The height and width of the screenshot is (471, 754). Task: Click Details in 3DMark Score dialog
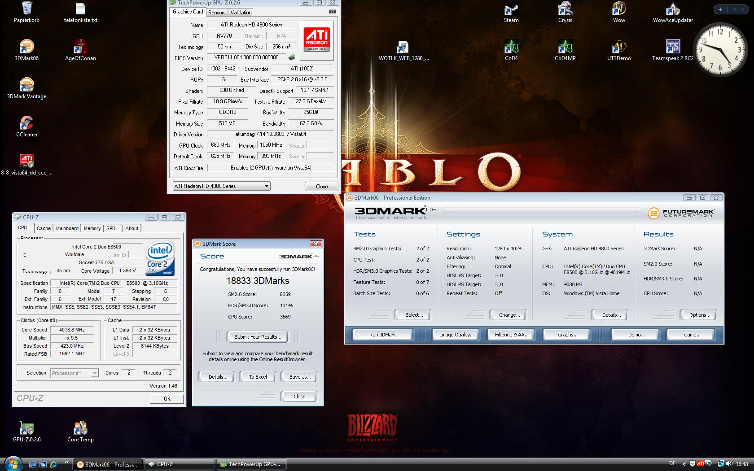click(x=218, y=377)
